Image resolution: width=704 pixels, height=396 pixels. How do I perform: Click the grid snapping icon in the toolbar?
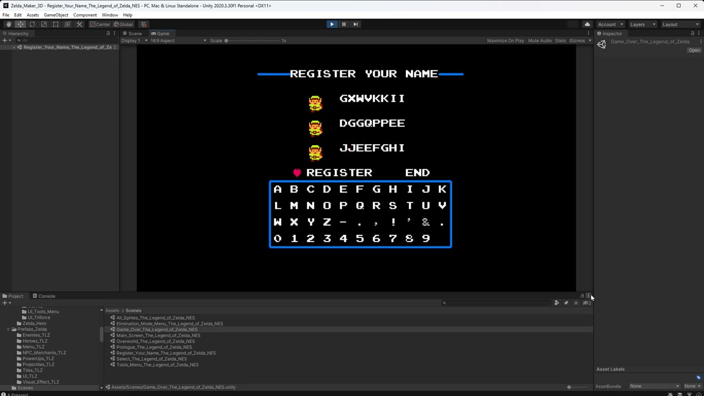coord(144,24)
